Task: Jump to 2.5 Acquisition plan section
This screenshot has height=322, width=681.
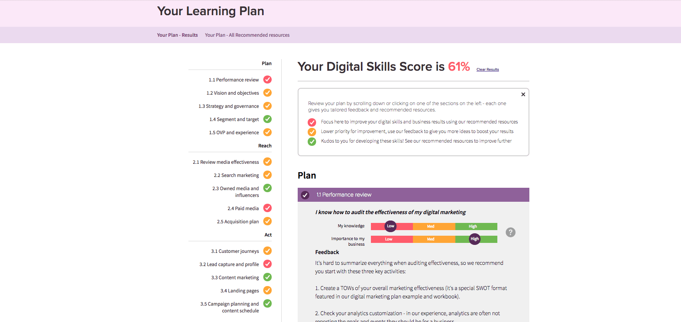Action: click(238, 222)
